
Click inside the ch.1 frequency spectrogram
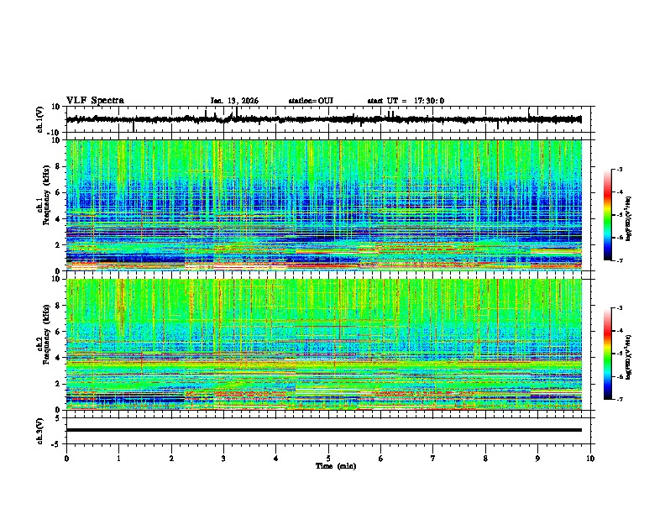pyautogui.click(x=324, y=205)
